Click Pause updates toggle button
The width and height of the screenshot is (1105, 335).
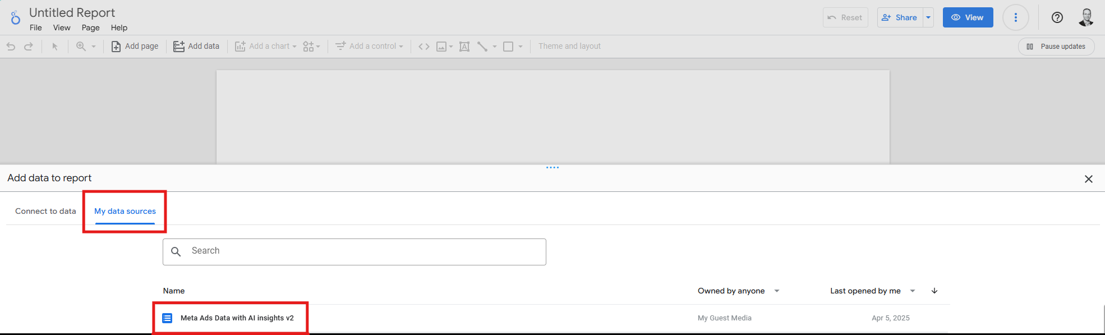[1056, 47]
